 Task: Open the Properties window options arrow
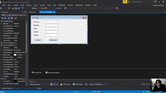[22, 12]
